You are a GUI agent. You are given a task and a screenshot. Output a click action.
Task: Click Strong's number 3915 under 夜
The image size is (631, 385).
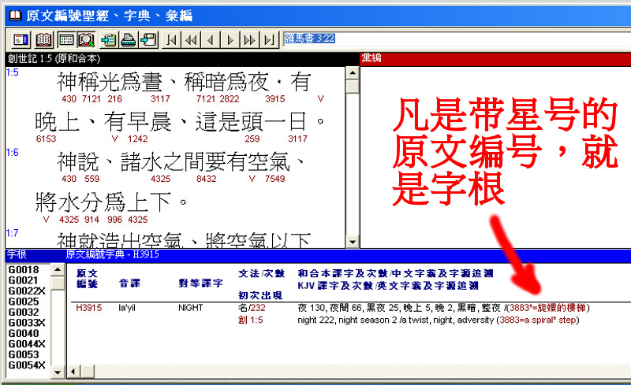(274, 99)
